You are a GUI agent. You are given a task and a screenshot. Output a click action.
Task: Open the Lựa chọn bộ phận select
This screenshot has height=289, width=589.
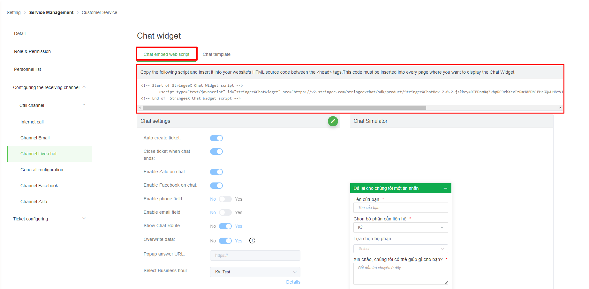coord(400,249)
